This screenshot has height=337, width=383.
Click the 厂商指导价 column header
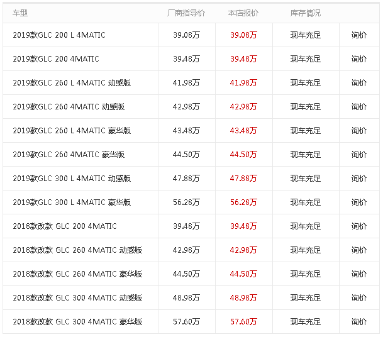(186, 13)
